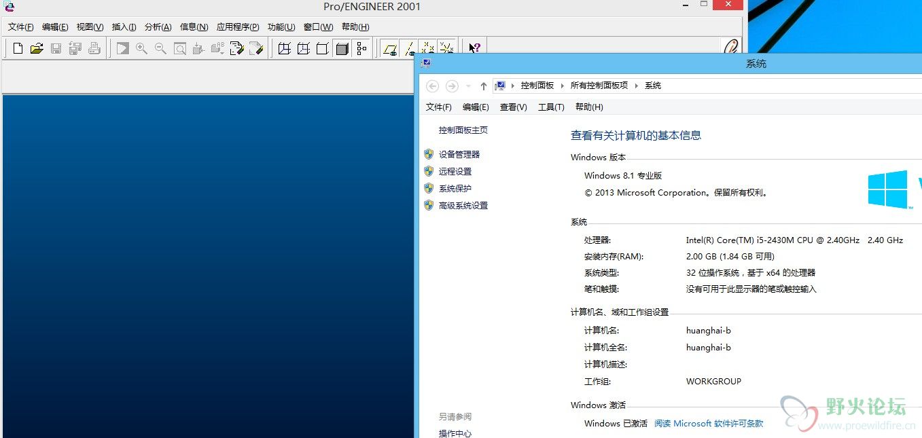Toggle coordinate systems display

click(x=446, y=48)
